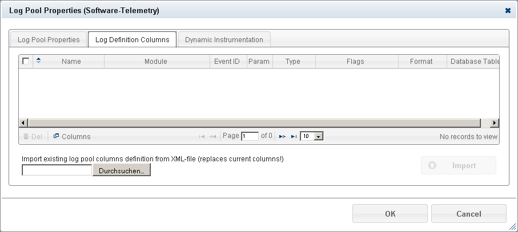Click the sort arrows icon in header
Image resolution: width=518 pixels, height=232 pixels.
tap(39, 61)
